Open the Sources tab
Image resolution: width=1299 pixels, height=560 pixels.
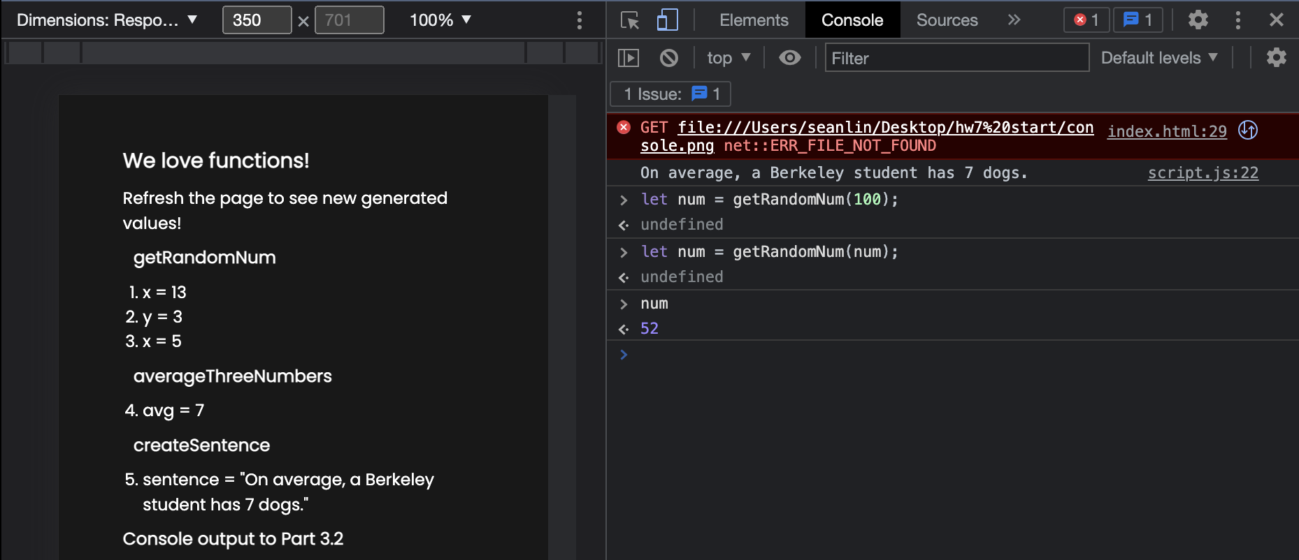coord(947,20)
